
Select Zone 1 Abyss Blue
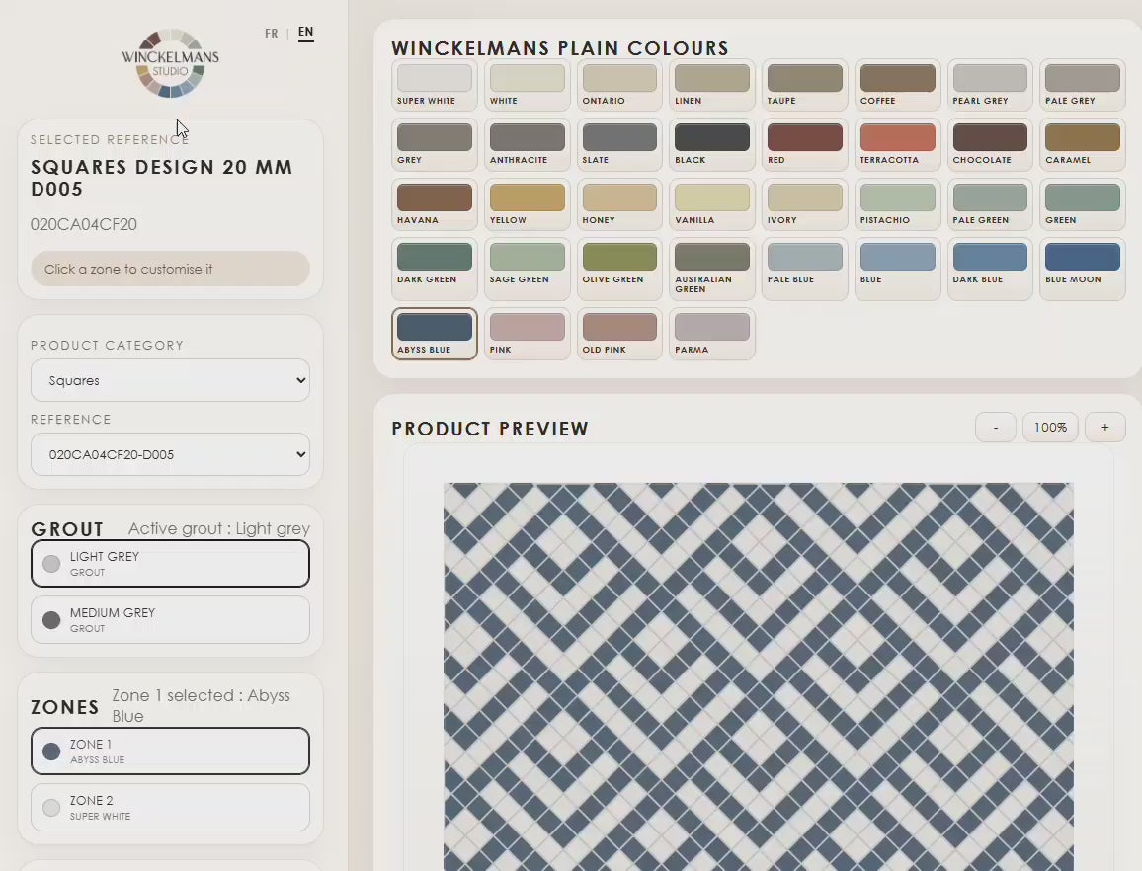click(x=171, y=751)
